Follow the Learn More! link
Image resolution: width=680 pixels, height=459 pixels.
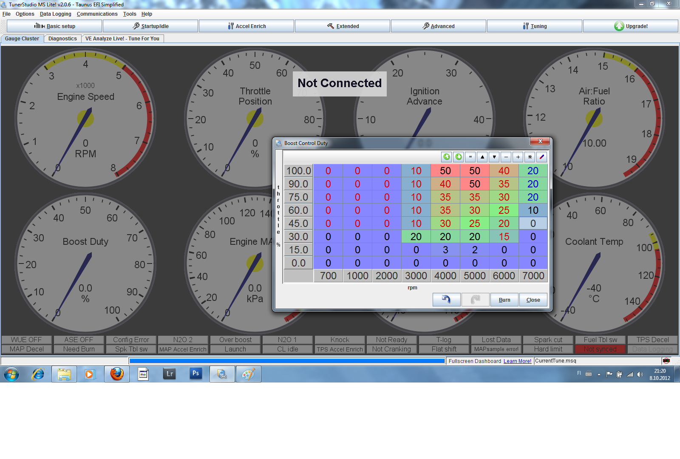pyautogui.click(x=517, y=361)
